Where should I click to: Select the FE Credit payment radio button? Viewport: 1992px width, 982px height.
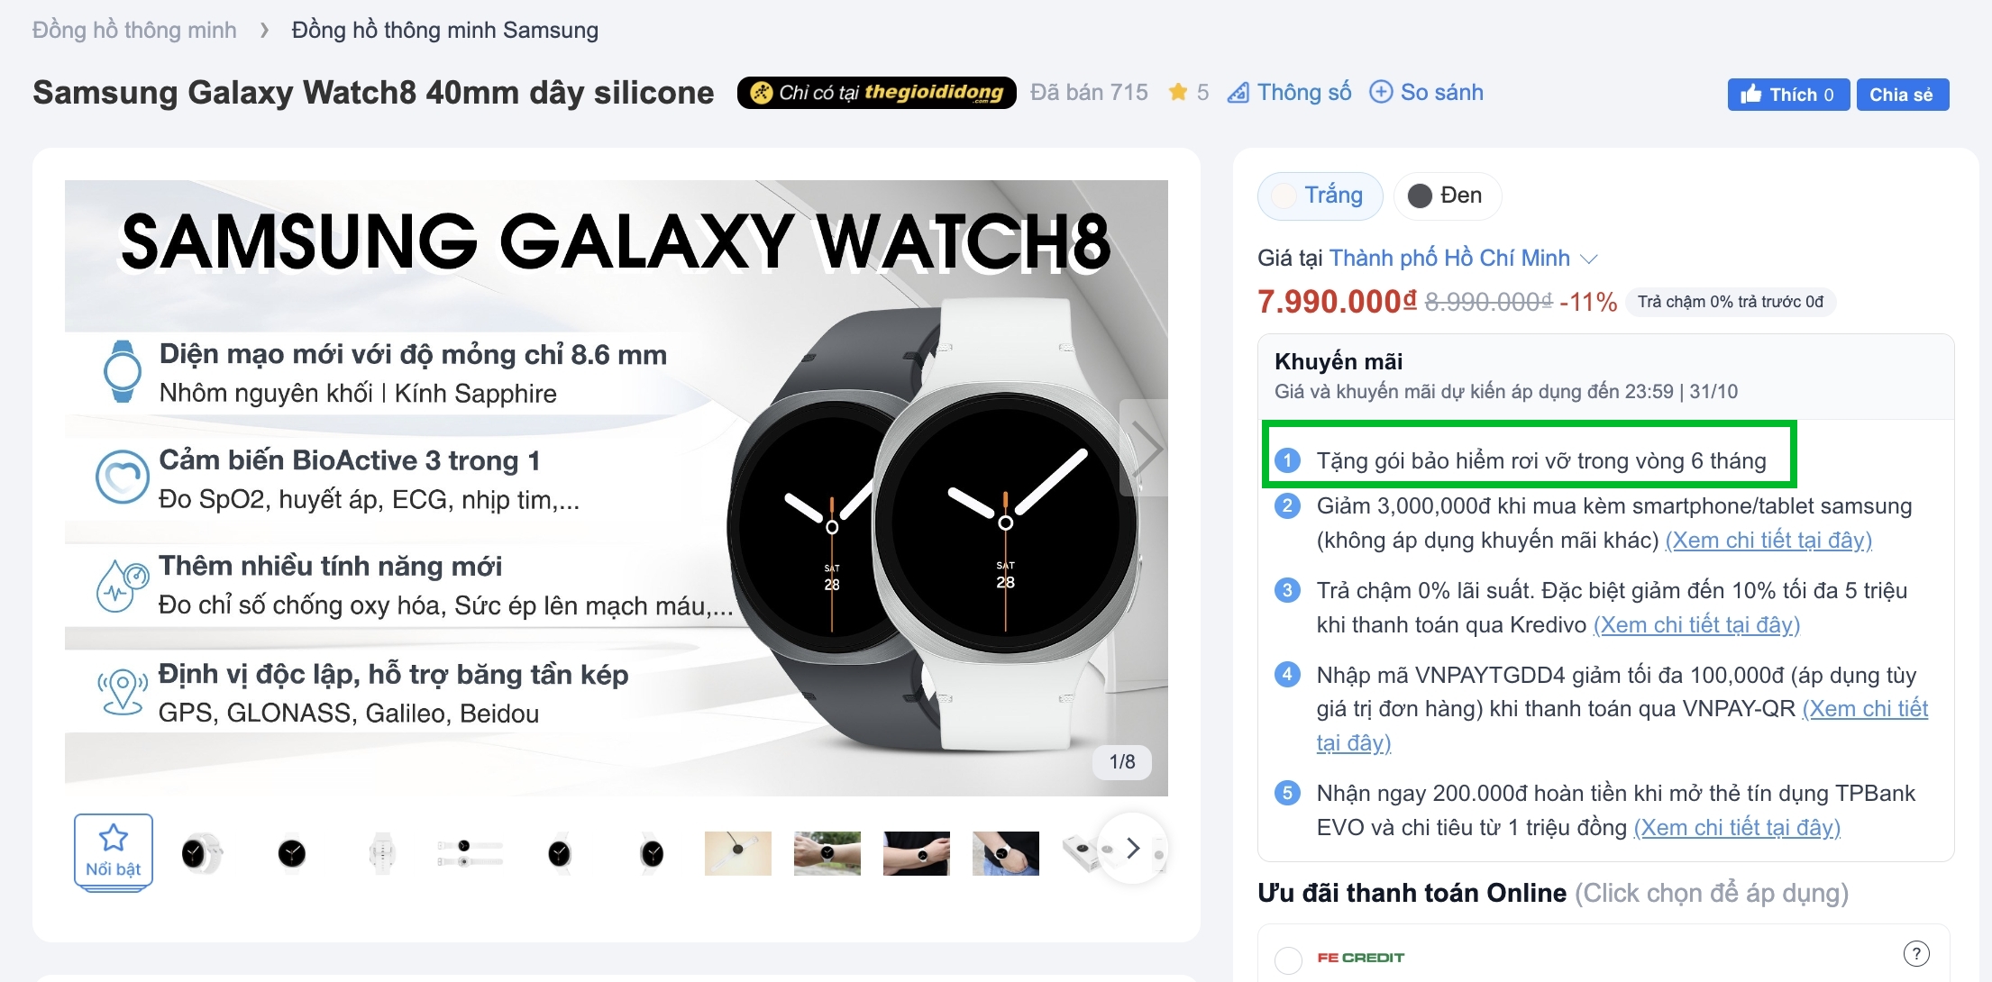tap(1289, 959)
